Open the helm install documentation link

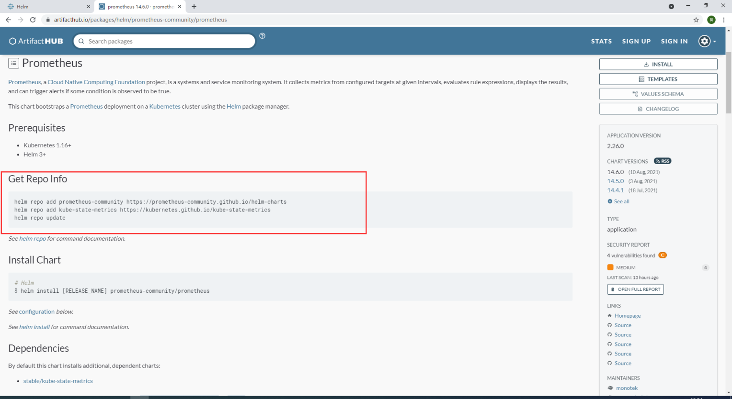click(34, 327)
